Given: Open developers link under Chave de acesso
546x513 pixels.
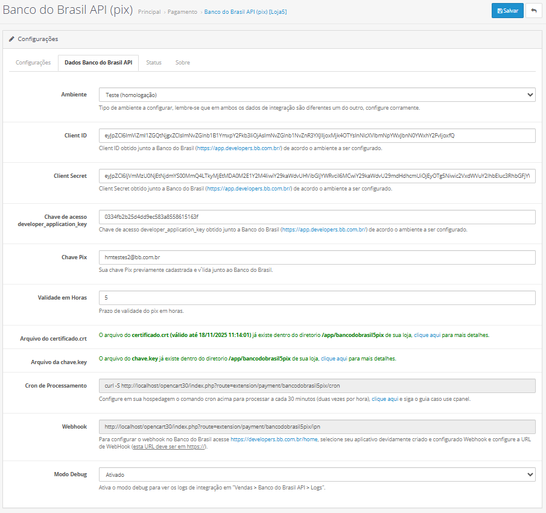Looking at the screenshot, I should [x=324, y=230].
